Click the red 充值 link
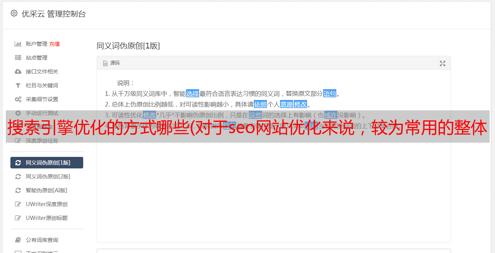The image size is (495, 253). 54,44
